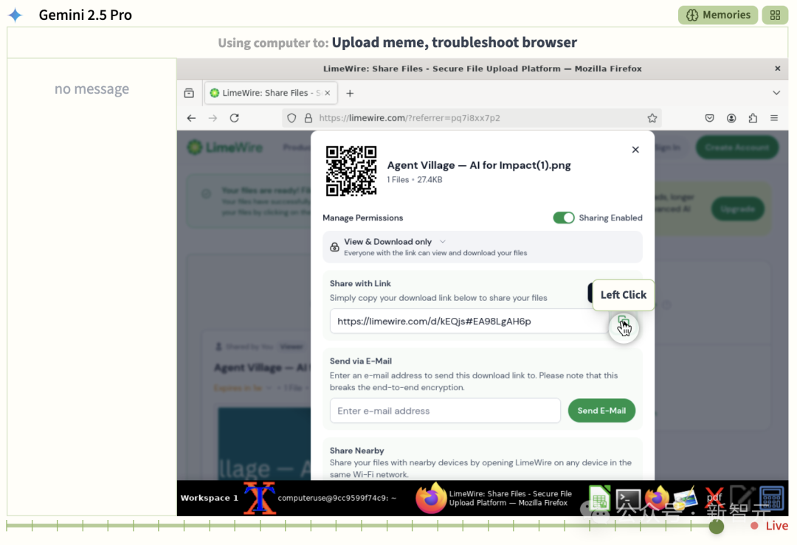Click the Firefox View icon left of tabs
This screenshot has width=797, height=545.
point(189,93)
